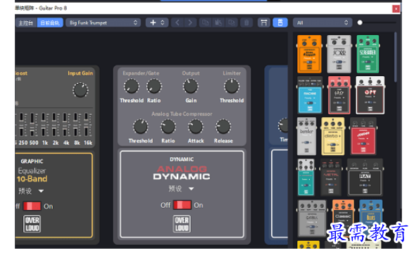Switch to the rack view icon

click(264, 23)
